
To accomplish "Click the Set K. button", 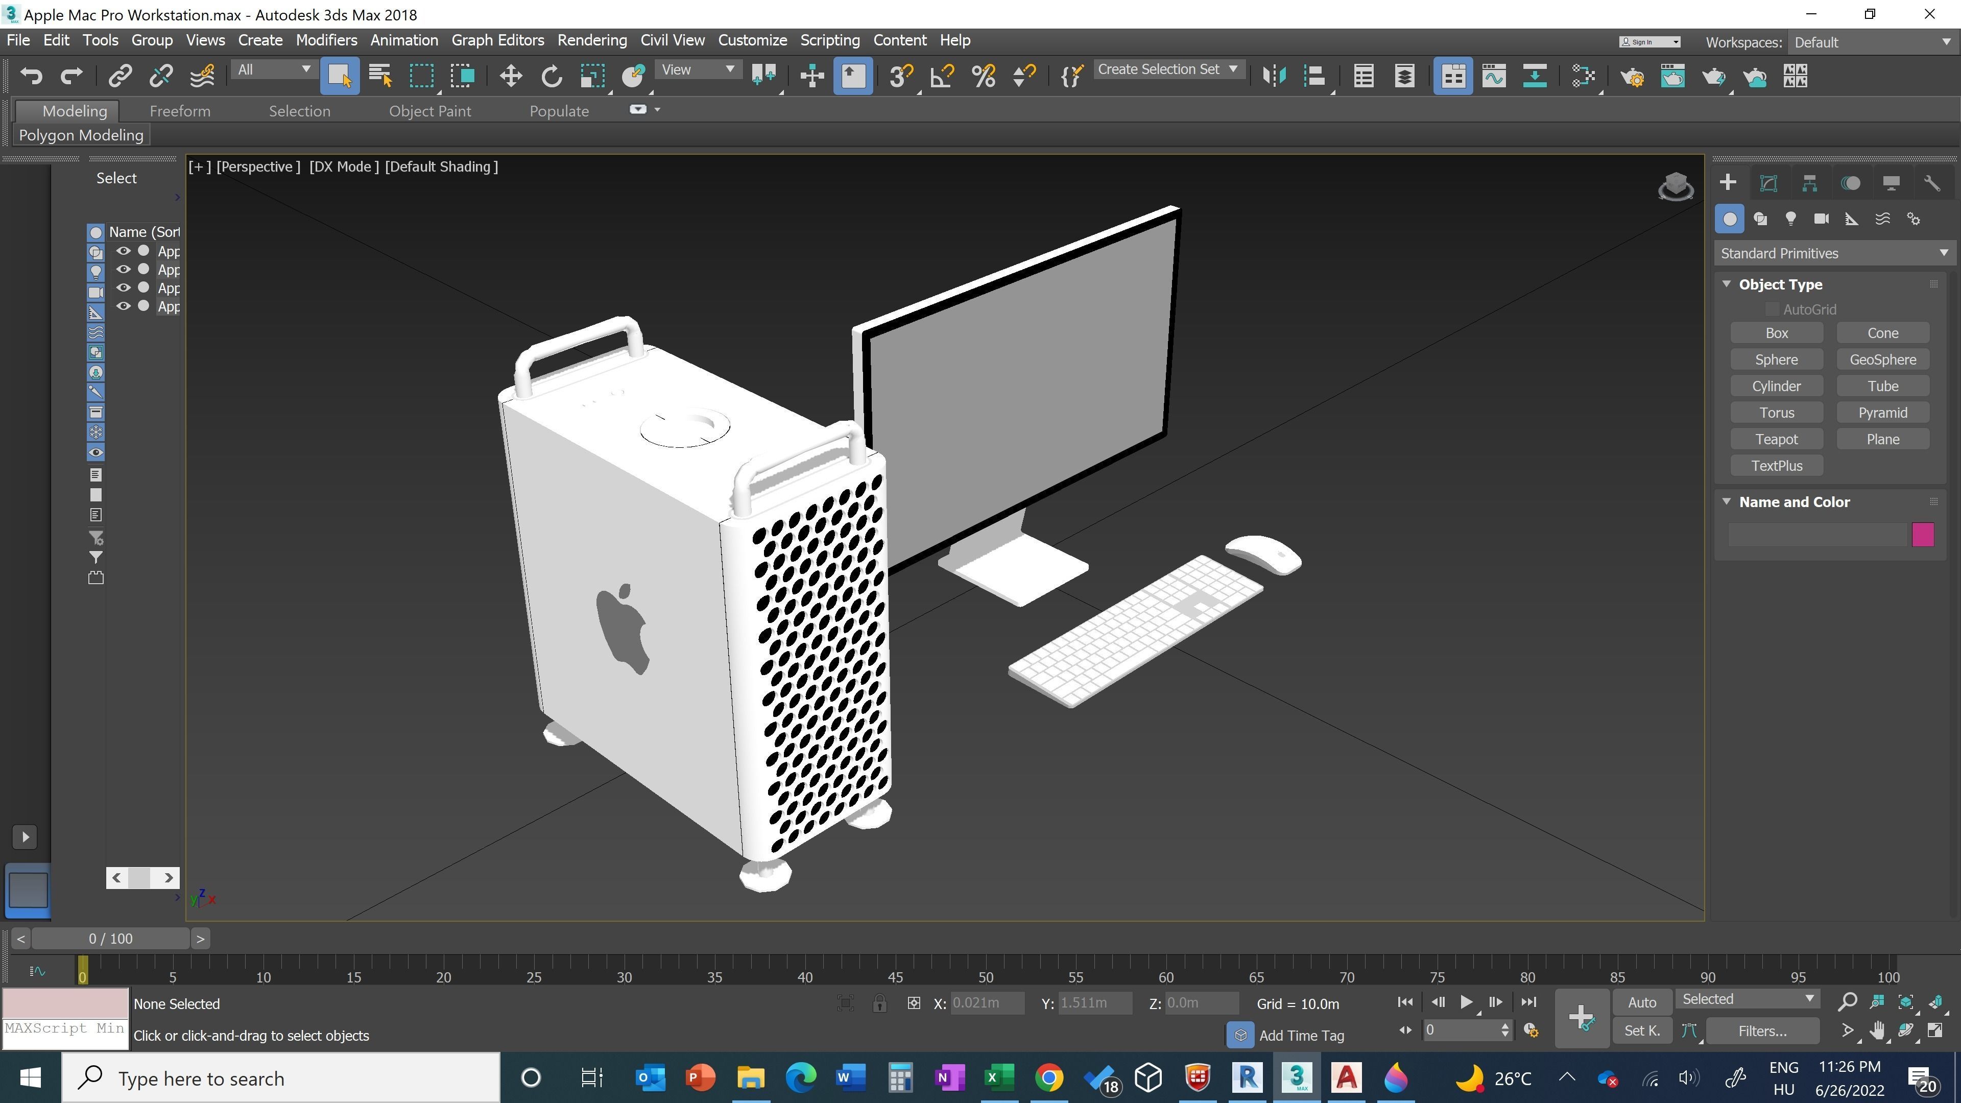I will (x=1642, y=1030).
